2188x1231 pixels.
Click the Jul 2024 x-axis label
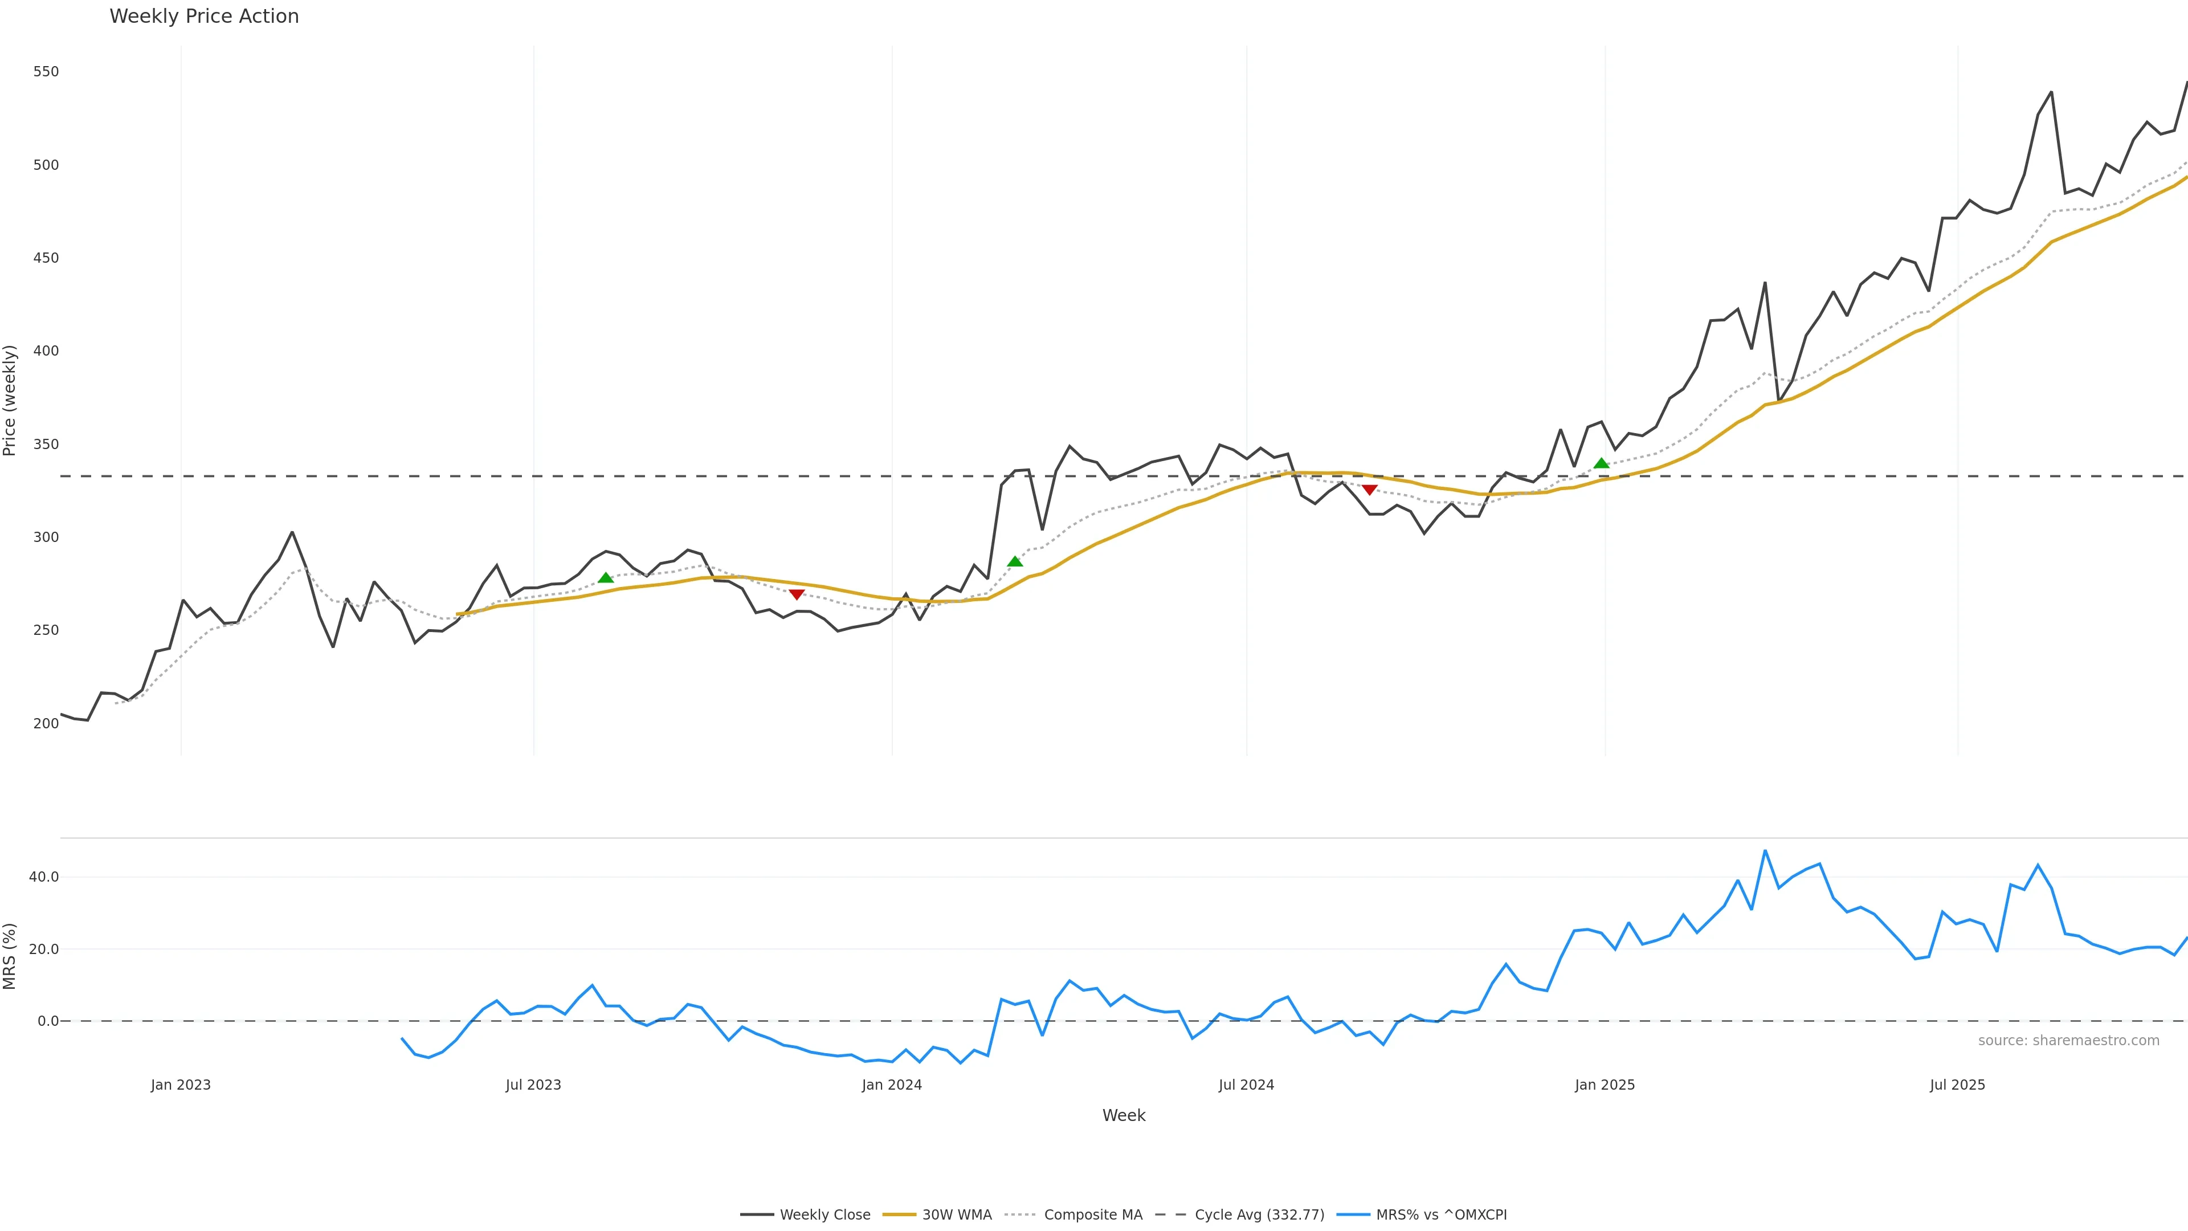tap(1246, 1085)
